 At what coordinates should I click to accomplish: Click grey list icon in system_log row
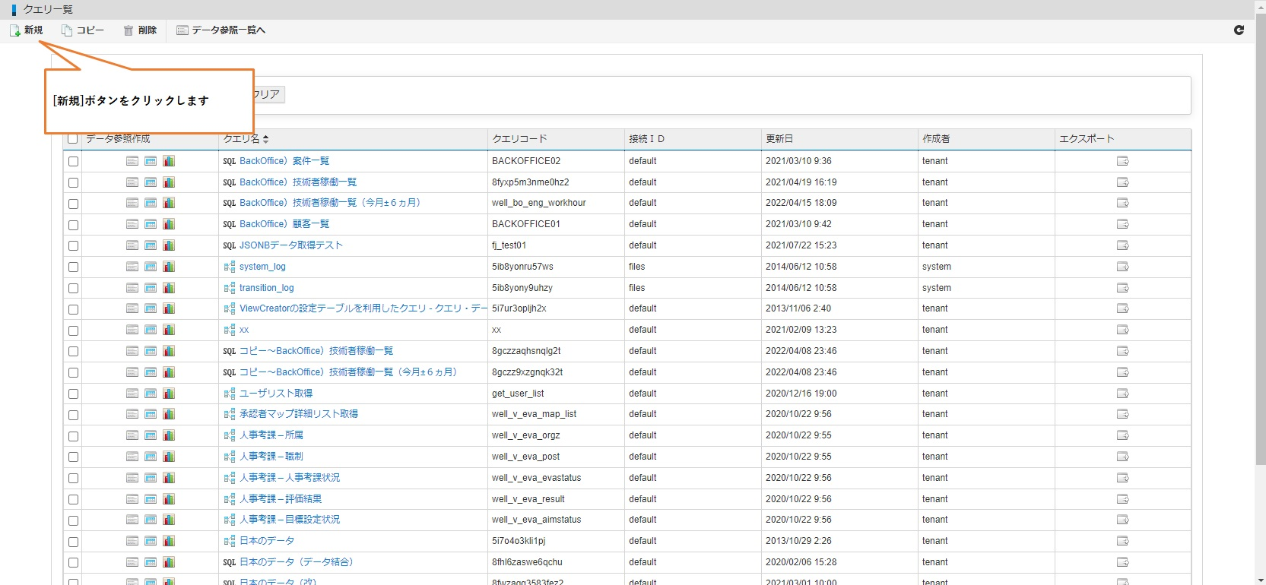coord(132,267)
